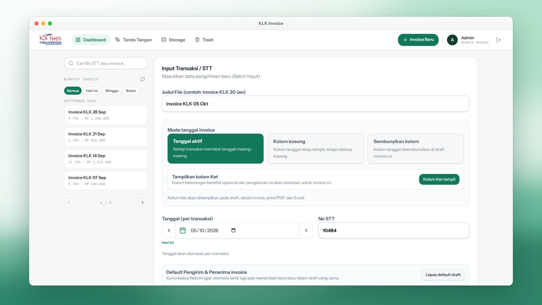This screenshot has height=305, width=542.
Task: Click the Judul File input field
Action: click(315, 104)
